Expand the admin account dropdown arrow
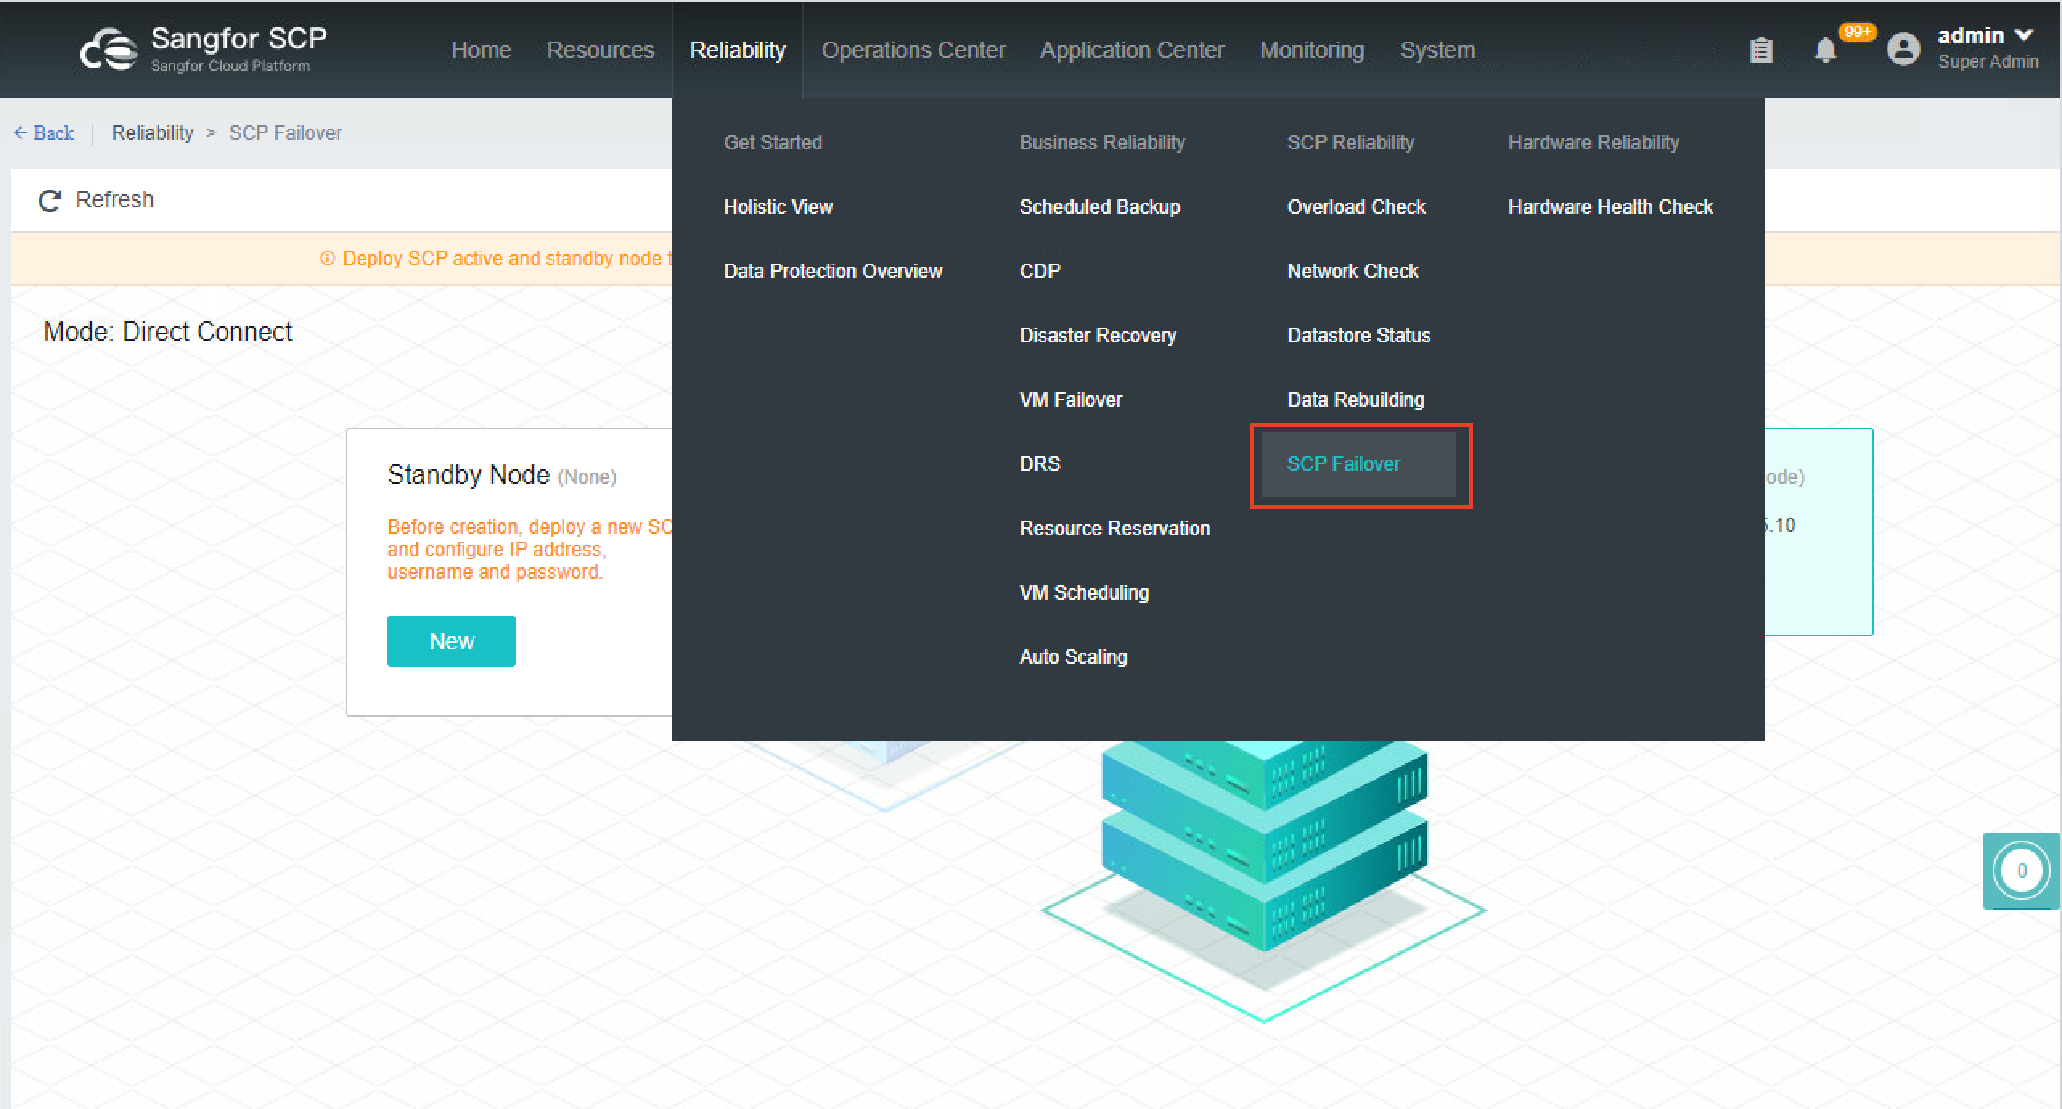 pos(2023,35)
